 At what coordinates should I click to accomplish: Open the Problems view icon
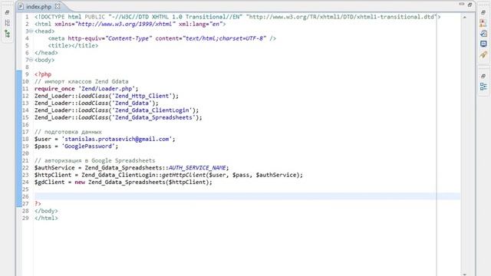(483, 23)
